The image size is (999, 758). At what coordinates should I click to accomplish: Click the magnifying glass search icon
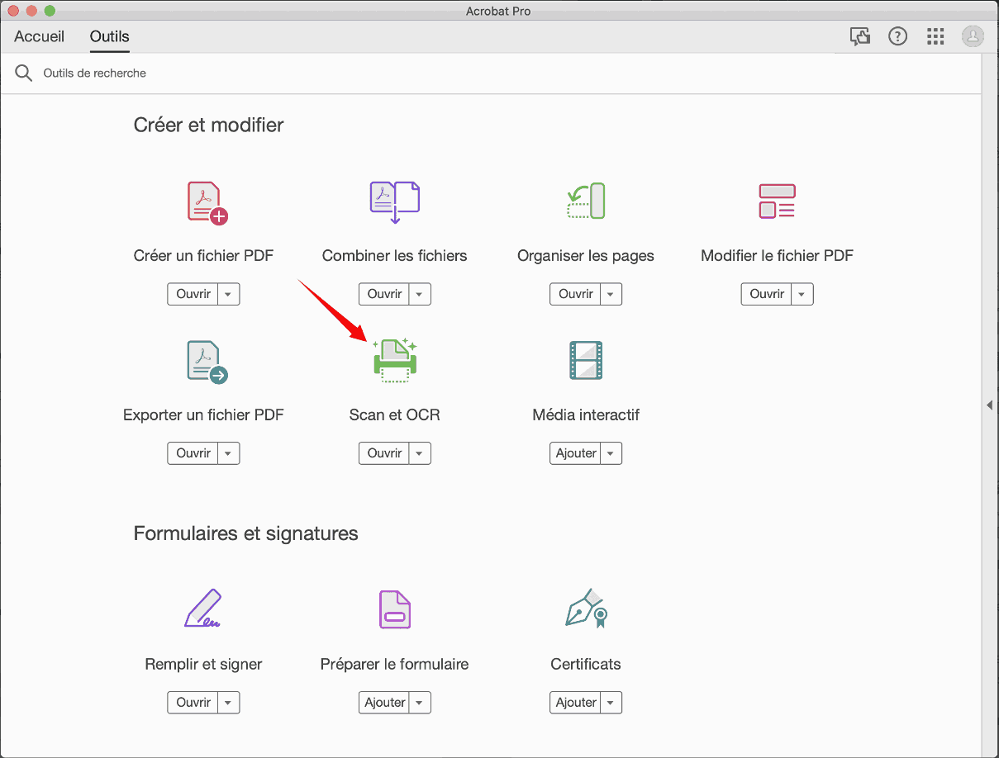tap(24, 73)
